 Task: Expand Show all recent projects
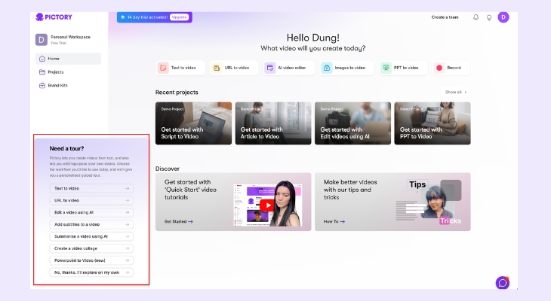coord(456,92)
